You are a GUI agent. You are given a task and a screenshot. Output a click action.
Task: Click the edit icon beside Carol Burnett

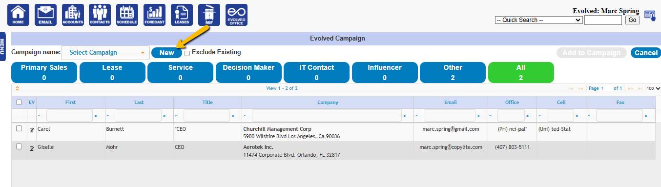[x=32, y=130]
